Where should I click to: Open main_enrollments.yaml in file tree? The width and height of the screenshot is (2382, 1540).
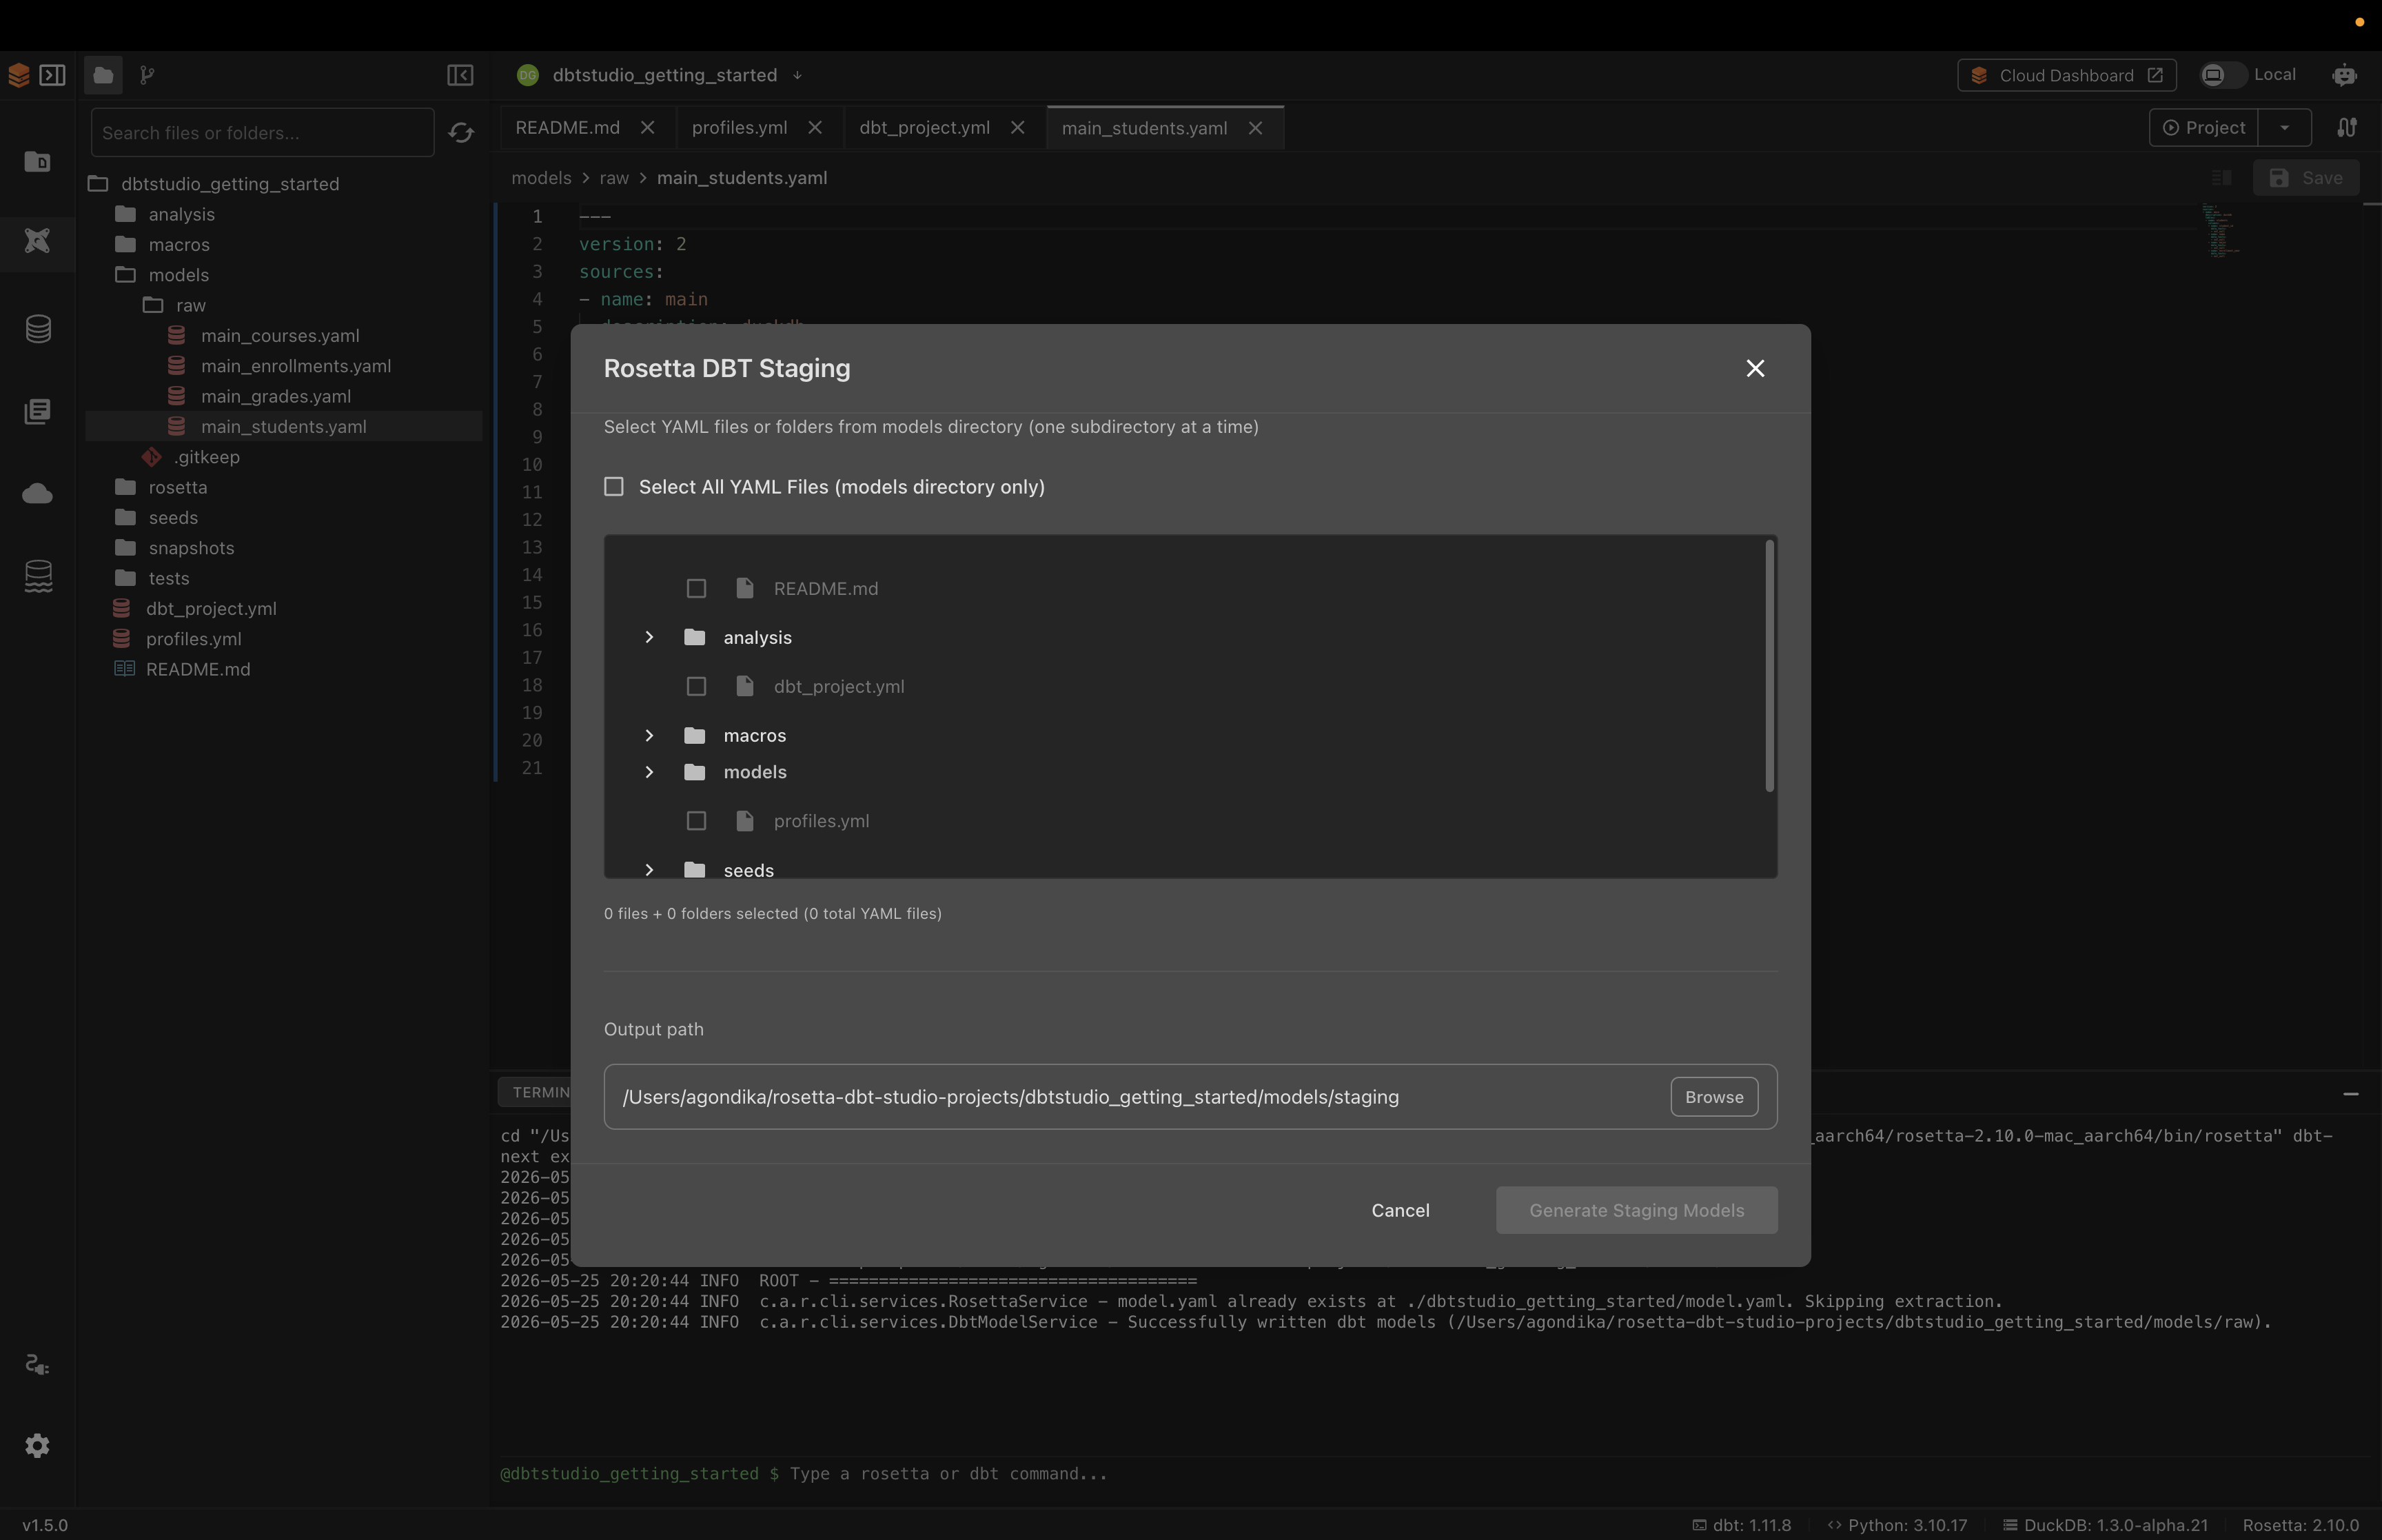point(295,366)
